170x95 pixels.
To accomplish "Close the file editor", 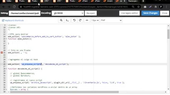I will (x=165, y=13).
